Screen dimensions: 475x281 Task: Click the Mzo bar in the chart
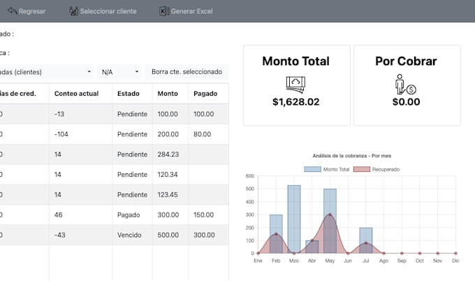[x=294, y=219]
